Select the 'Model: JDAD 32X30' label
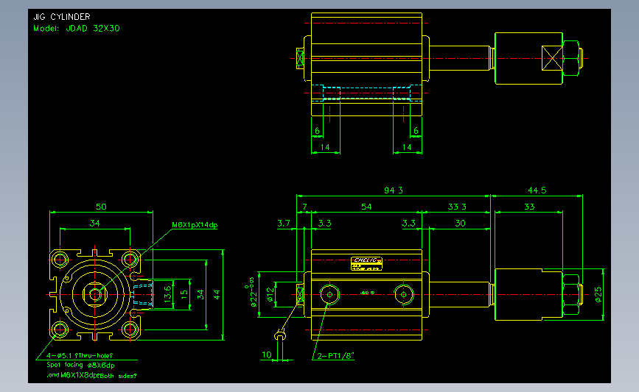Viewport: 639px width, 392px height. pyautogui.click(x=77, y=29)
